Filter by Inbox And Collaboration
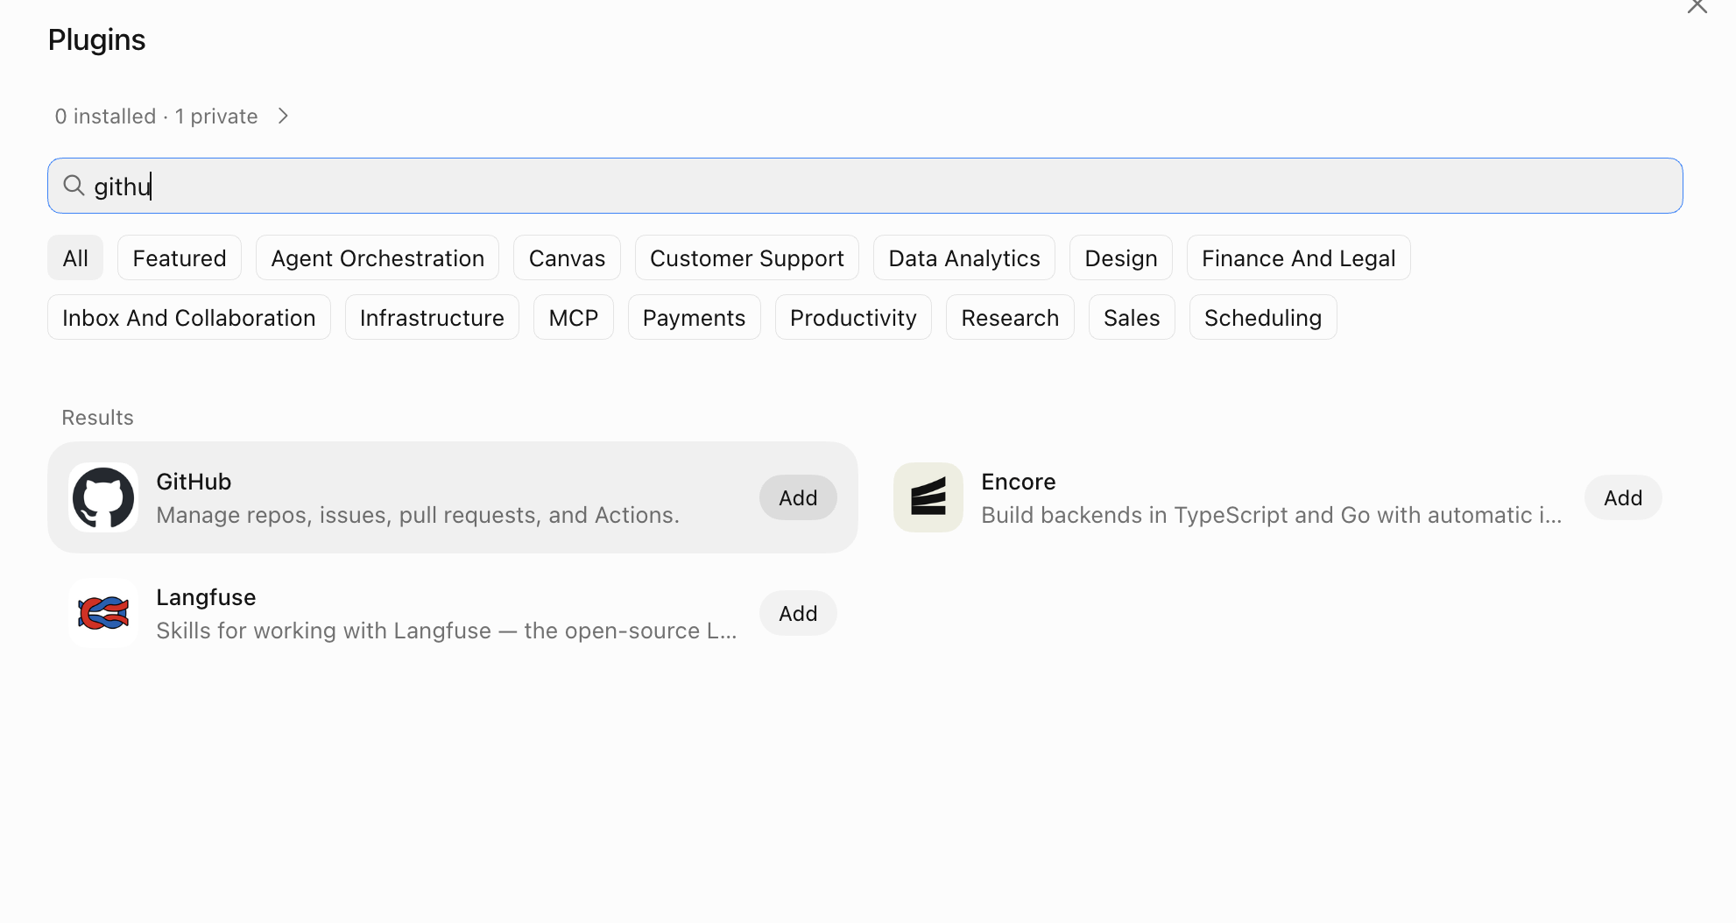 click(189, 318)
